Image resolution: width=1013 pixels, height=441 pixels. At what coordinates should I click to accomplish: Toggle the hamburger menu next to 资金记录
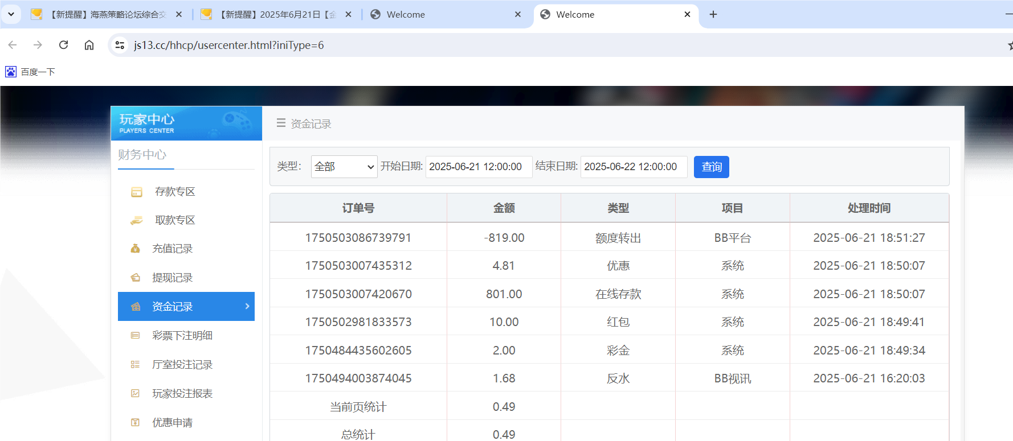click(281, 123)
